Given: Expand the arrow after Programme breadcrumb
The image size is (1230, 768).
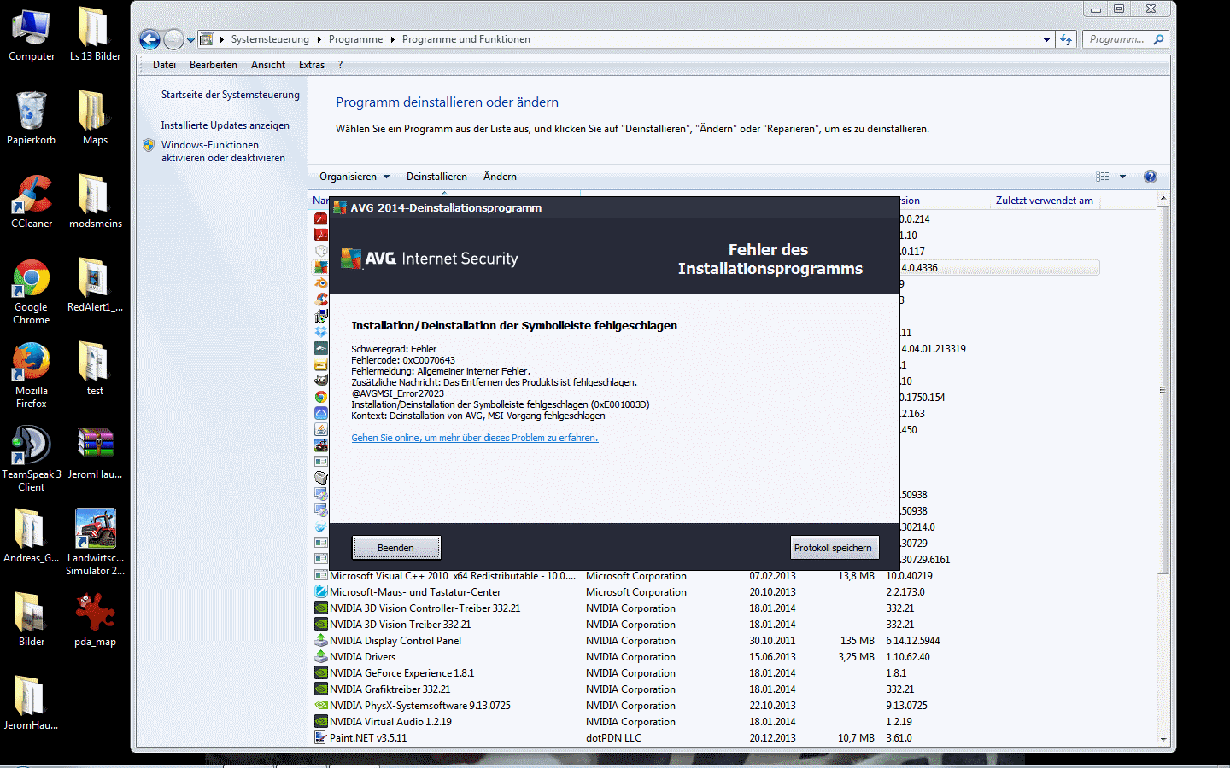Looking at the screenshot, I should (392, 39).
